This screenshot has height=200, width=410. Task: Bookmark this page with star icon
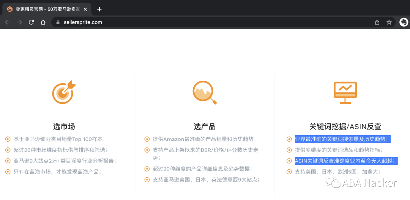click(x=389, y=22)
